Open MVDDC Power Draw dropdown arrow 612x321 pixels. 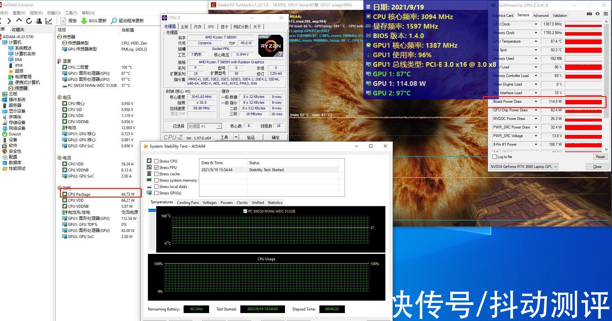click(x=536, y=119)
